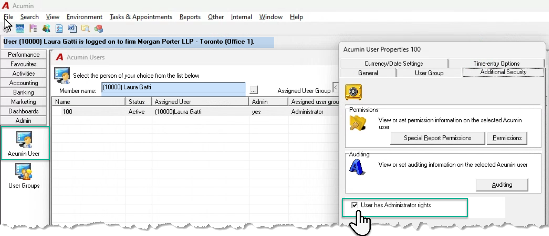Open the View menu
Image resolution: width=549 pixels, height=236 pixels.
(53, 17)
